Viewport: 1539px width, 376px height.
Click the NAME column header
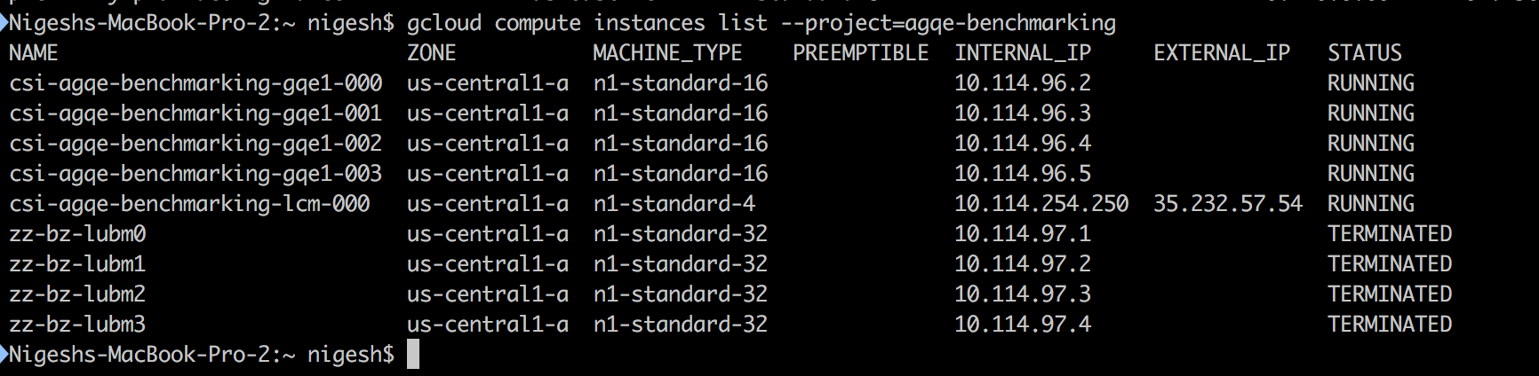(33, 53)
